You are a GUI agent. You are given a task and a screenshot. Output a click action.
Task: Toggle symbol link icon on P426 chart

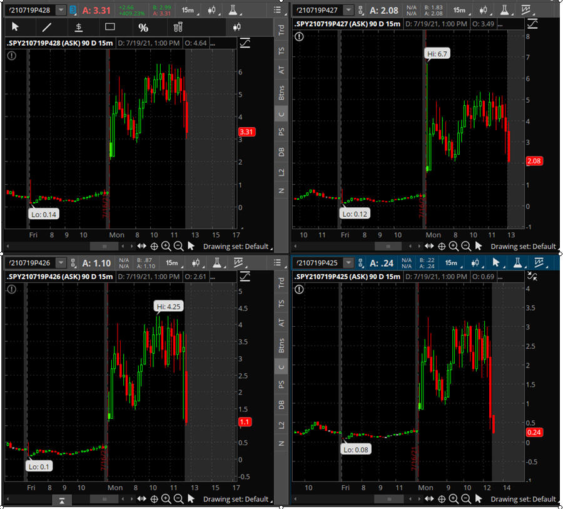coord(73,263)
